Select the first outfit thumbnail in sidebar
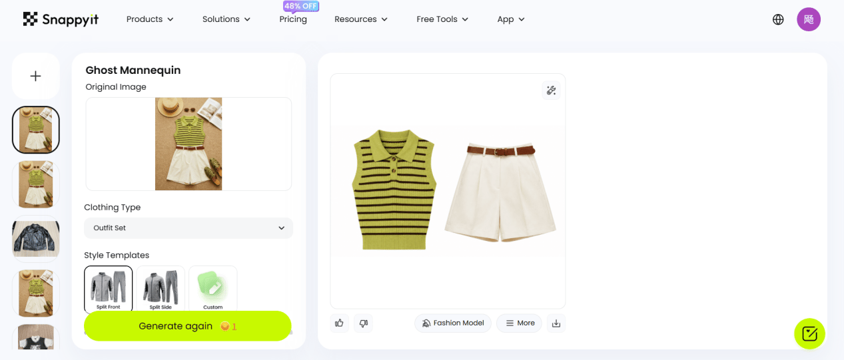The height and width of the screenshot is (360, 844). [36, 130]
